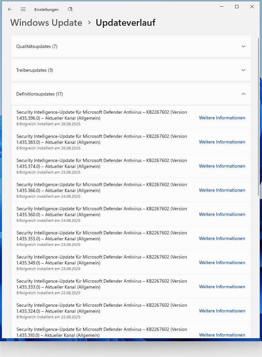Open the hamburger navigation menu
The height and width of the screenshot is (357, 262).
tap(23, 9)
